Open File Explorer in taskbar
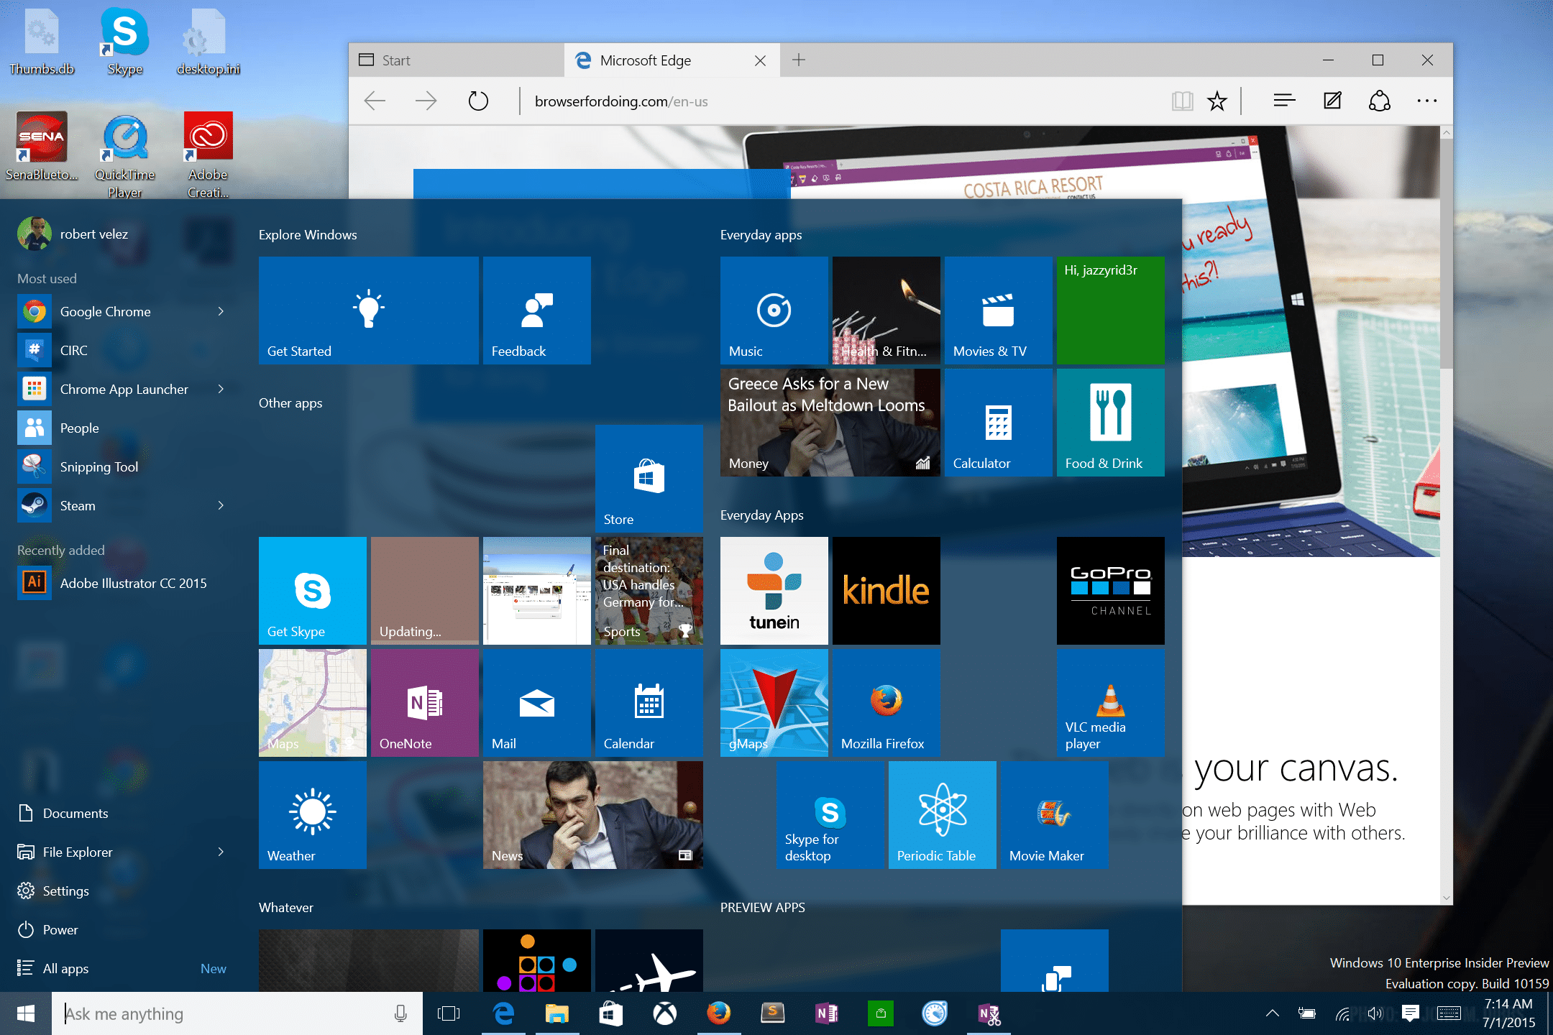This screenshot has width=1553, height=1035. point(556,1013)
